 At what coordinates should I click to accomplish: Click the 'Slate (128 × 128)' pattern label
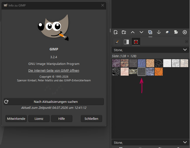tap(124, 56)
